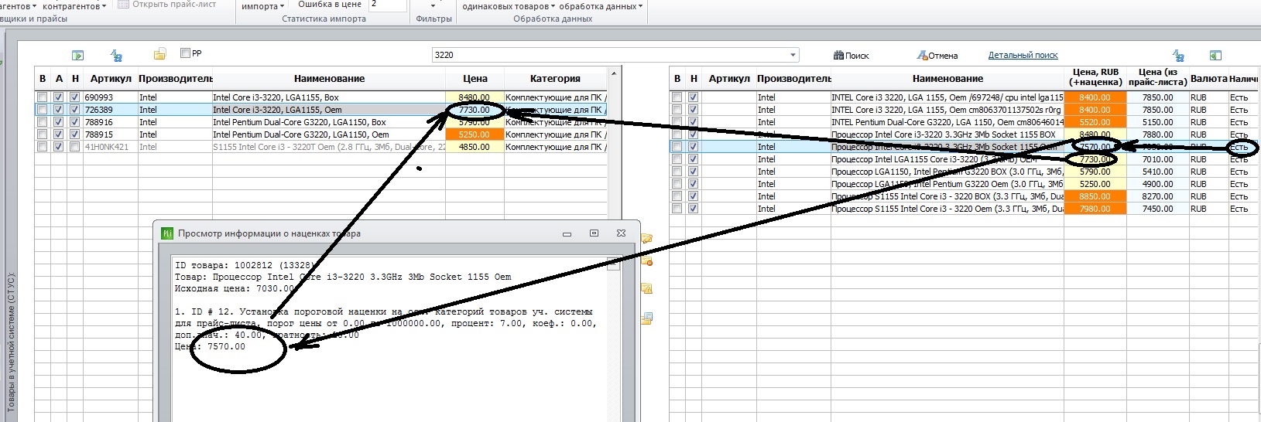The width and height of the screenshot is (1261, 422).
Task: Open the Детальный поиск link
Action: [x=1023, y=56]
